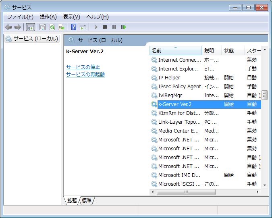Select the Link-Layer Topo... service name
The width and height of the screenshot is (272, 218).
click(x=179, y=122)
